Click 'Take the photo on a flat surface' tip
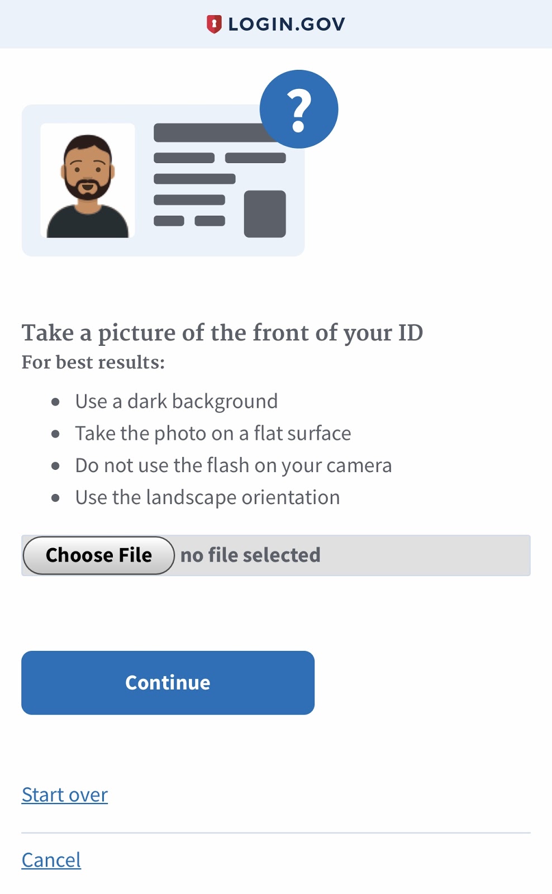 pos(213,434)
